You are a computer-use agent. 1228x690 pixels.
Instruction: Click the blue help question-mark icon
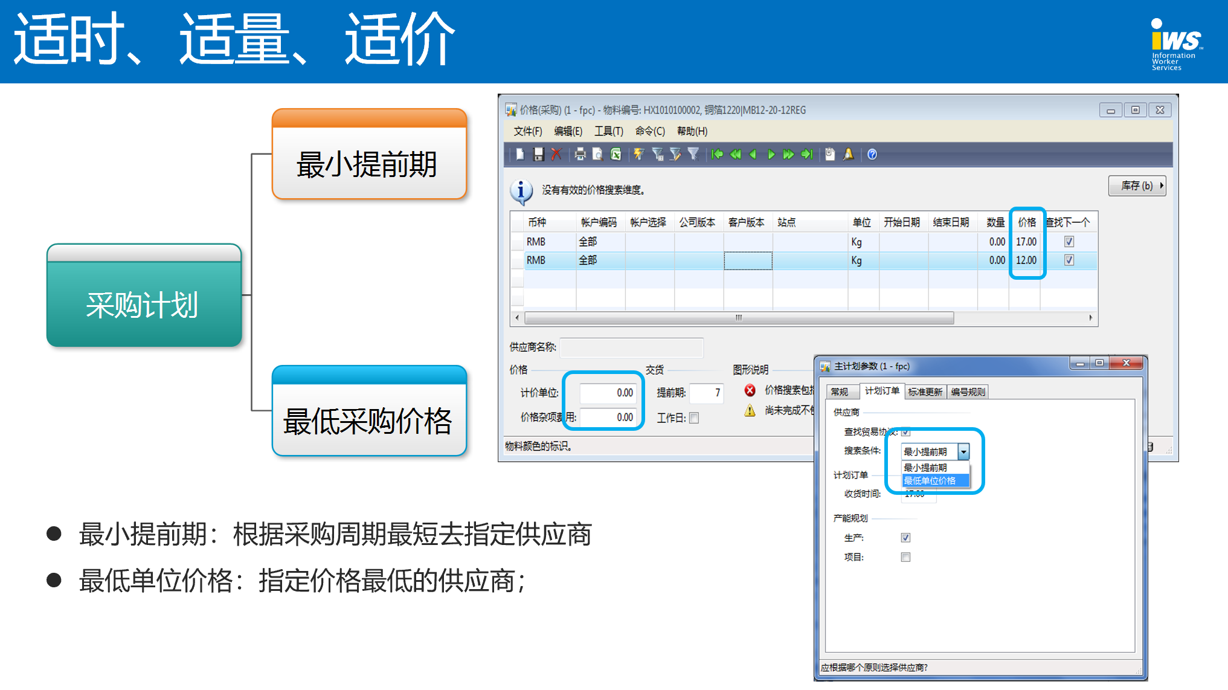872,155
